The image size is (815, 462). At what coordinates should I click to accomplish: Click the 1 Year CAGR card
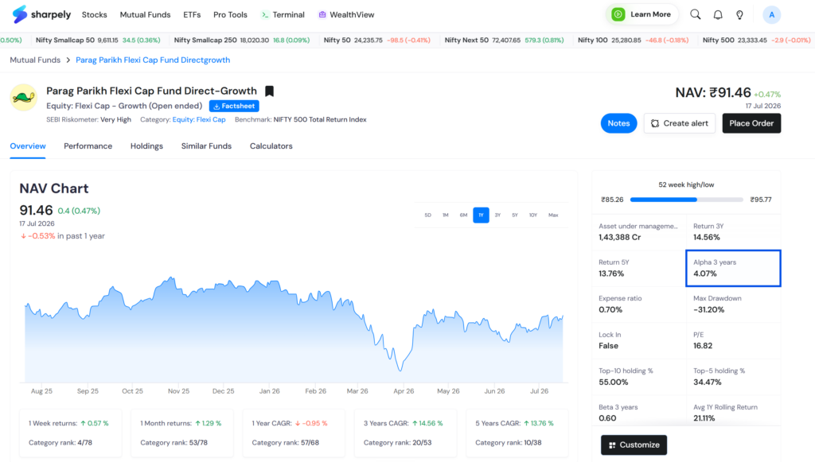[294, 433]
